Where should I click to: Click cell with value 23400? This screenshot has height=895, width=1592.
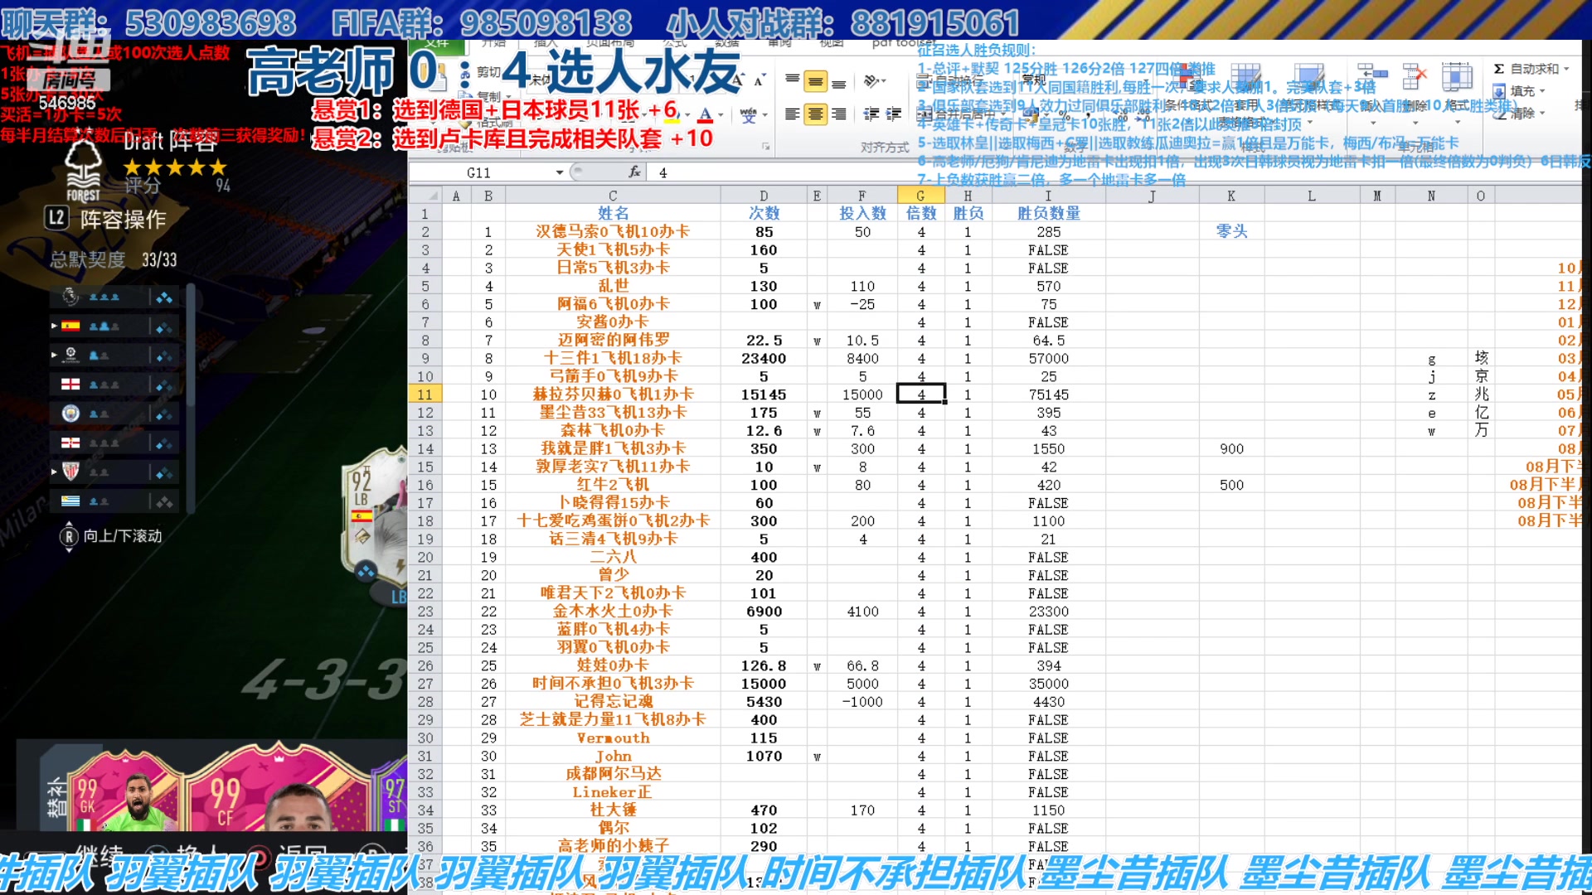[x=763, y=359]
